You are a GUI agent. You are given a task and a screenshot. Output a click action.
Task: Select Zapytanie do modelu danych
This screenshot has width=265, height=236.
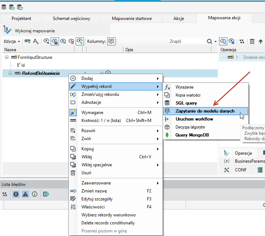(x=206, y=111)
